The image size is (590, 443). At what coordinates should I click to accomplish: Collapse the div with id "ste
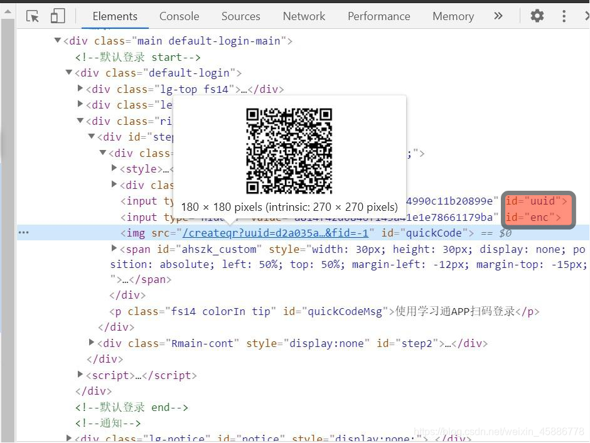click(x=92, y=136)
